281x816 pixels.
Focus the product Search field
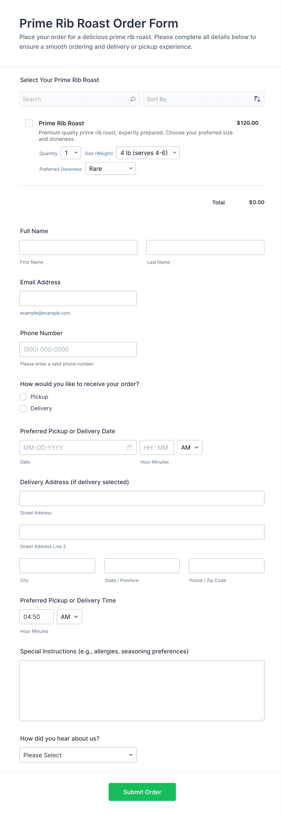(74, 99)
